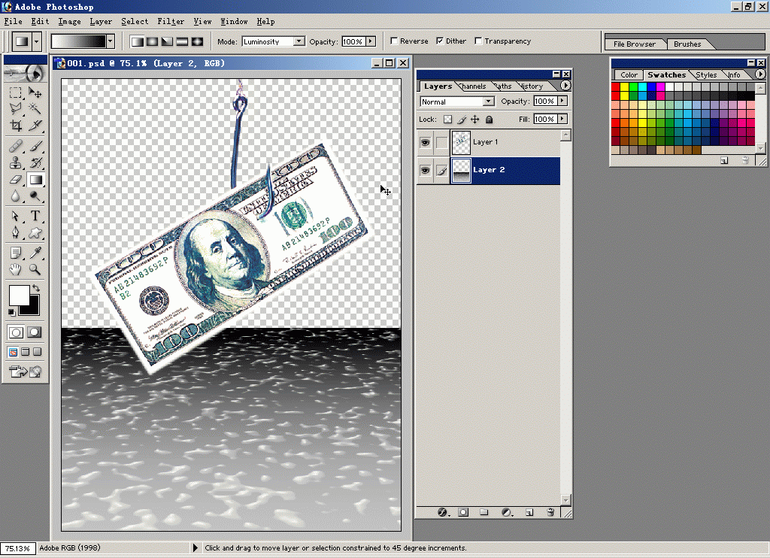
Task: Select the Zoom magnifier tool
Action: (x=35, y=269)
